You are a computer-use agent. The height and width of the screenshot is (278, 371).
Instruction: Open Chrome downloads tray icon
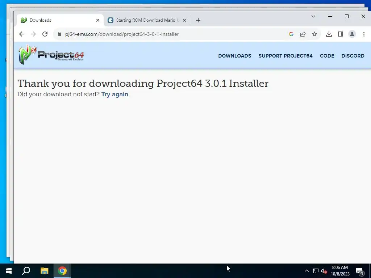click(329, 34)
